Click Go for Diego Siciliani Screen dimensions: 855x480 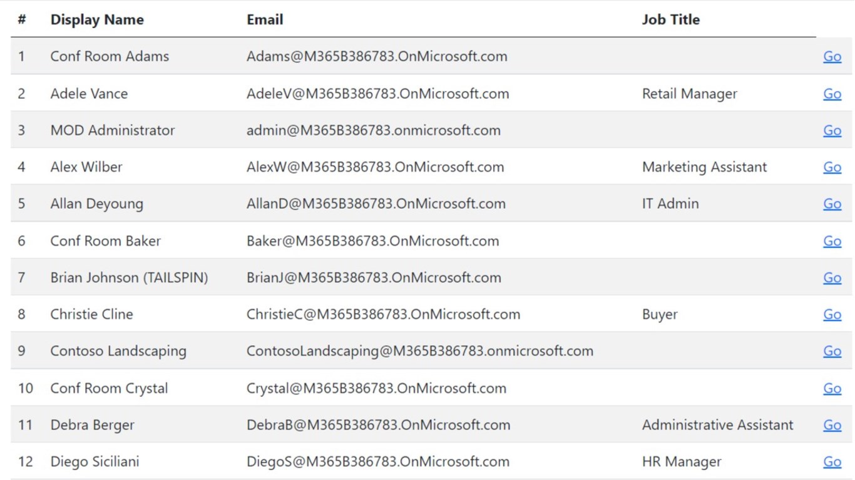[832, 462]
